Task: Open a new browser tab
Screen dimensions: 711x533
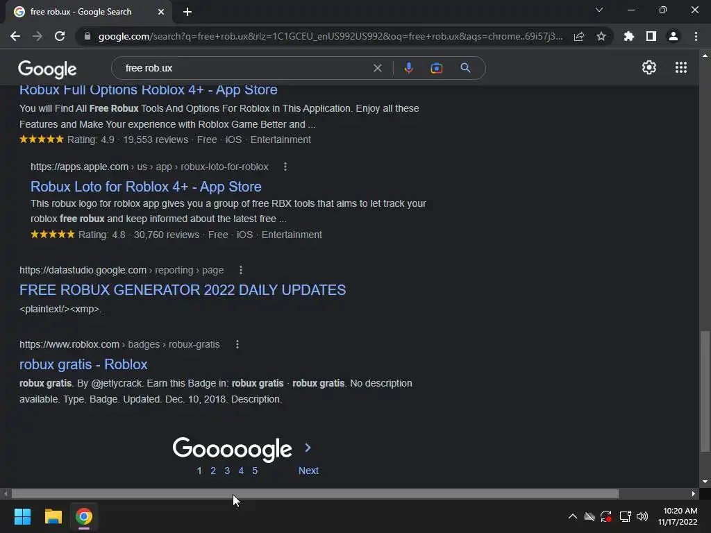Action: pyautogui.click(x=187, y=12)
